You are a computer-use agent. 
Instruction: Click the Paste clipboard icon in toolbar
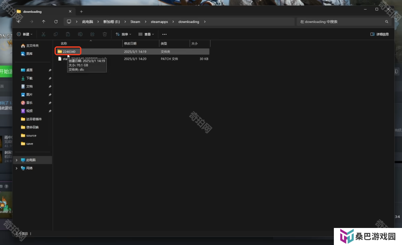(68, 34)
